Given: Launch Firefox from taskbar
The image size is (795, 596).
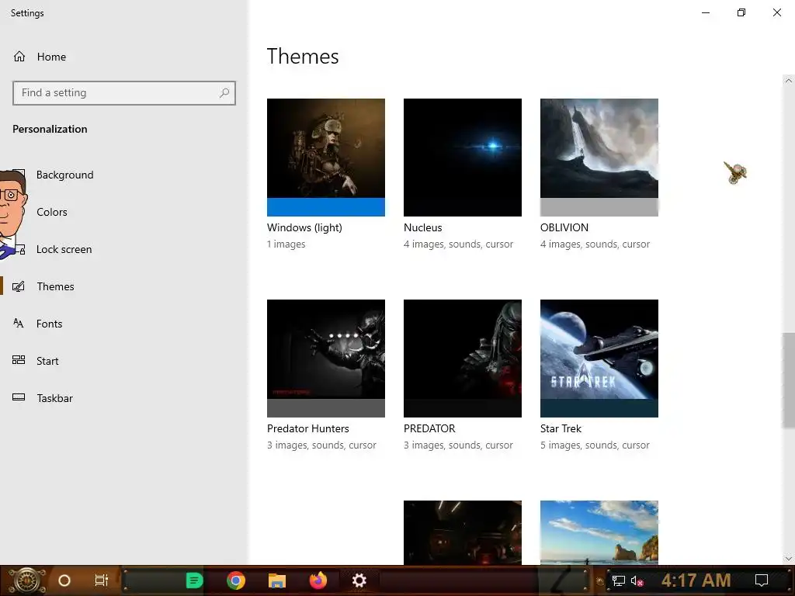Looking at the screenshot, I should coord(318,580).
